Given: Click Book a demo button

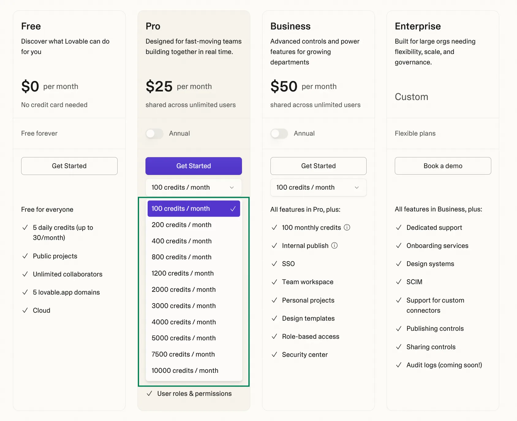Looking at the screenshot, I should coord(443,166).
